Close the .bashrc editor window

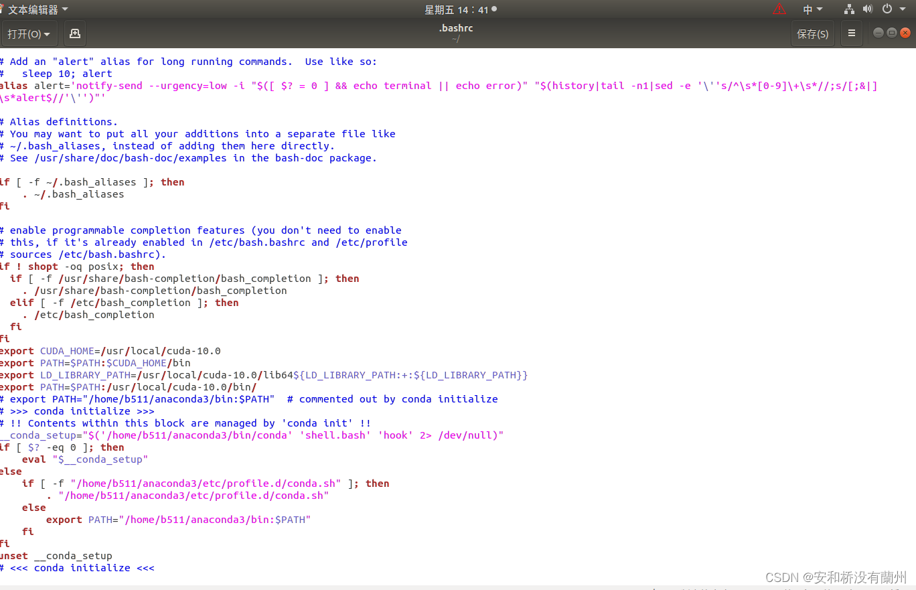point(905,33)
